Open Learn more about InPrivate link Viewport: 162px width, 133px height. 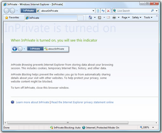32,102
